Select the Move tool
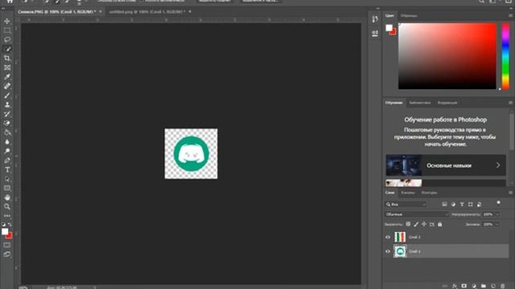Screen dimensions: 515x289 (x=7, y=22)
